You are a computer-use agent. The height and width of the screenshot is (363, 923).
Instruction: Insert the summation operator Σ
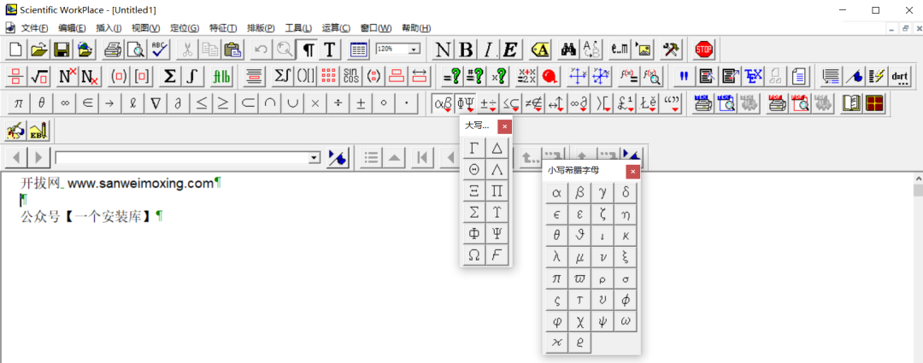point(169,76)
